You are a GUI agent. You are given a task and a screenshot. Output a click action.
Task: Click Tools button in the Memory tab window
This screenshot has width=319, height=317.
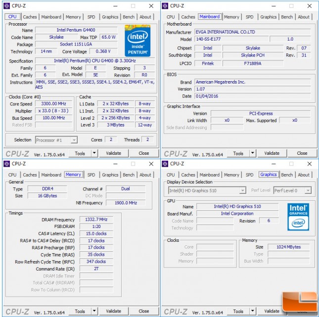80,311
